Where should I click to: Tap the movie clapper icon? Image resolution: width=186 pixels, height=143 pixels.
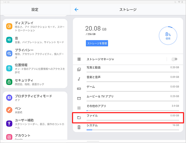[x=79, y=98]
